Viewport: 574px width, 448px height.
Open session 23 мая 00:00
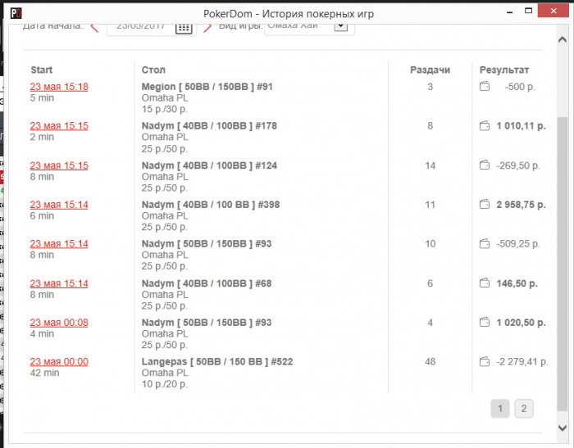(59, 362)
